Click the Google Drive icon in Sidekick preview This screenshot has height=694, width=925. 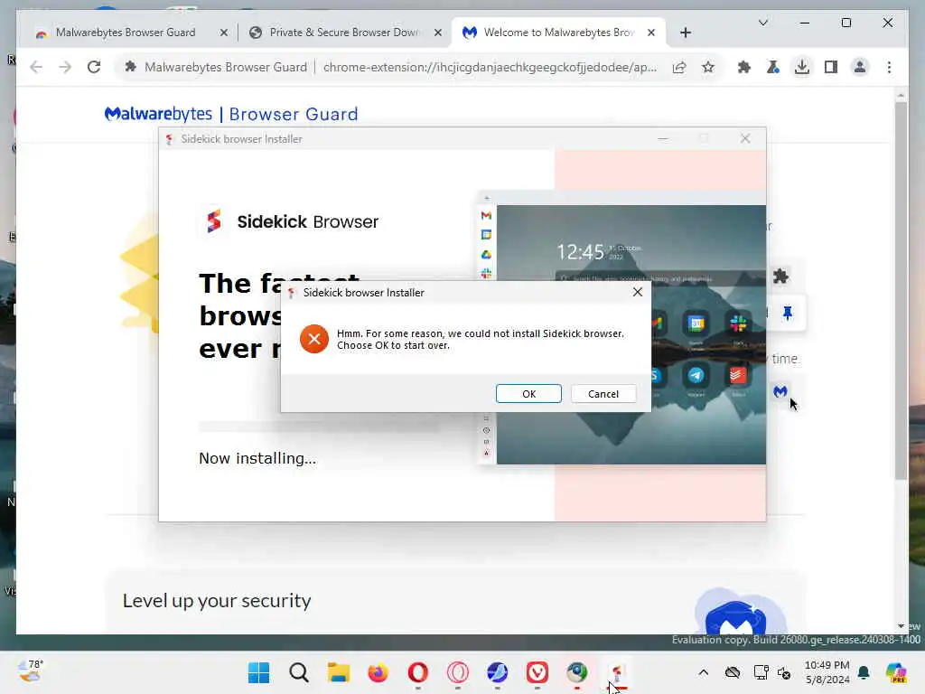pyautogui.click(x=486, y=254)
